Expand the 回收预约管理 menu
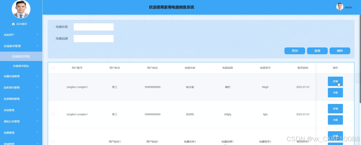This screenshot has width=361, height=145. tap(21, 88)
